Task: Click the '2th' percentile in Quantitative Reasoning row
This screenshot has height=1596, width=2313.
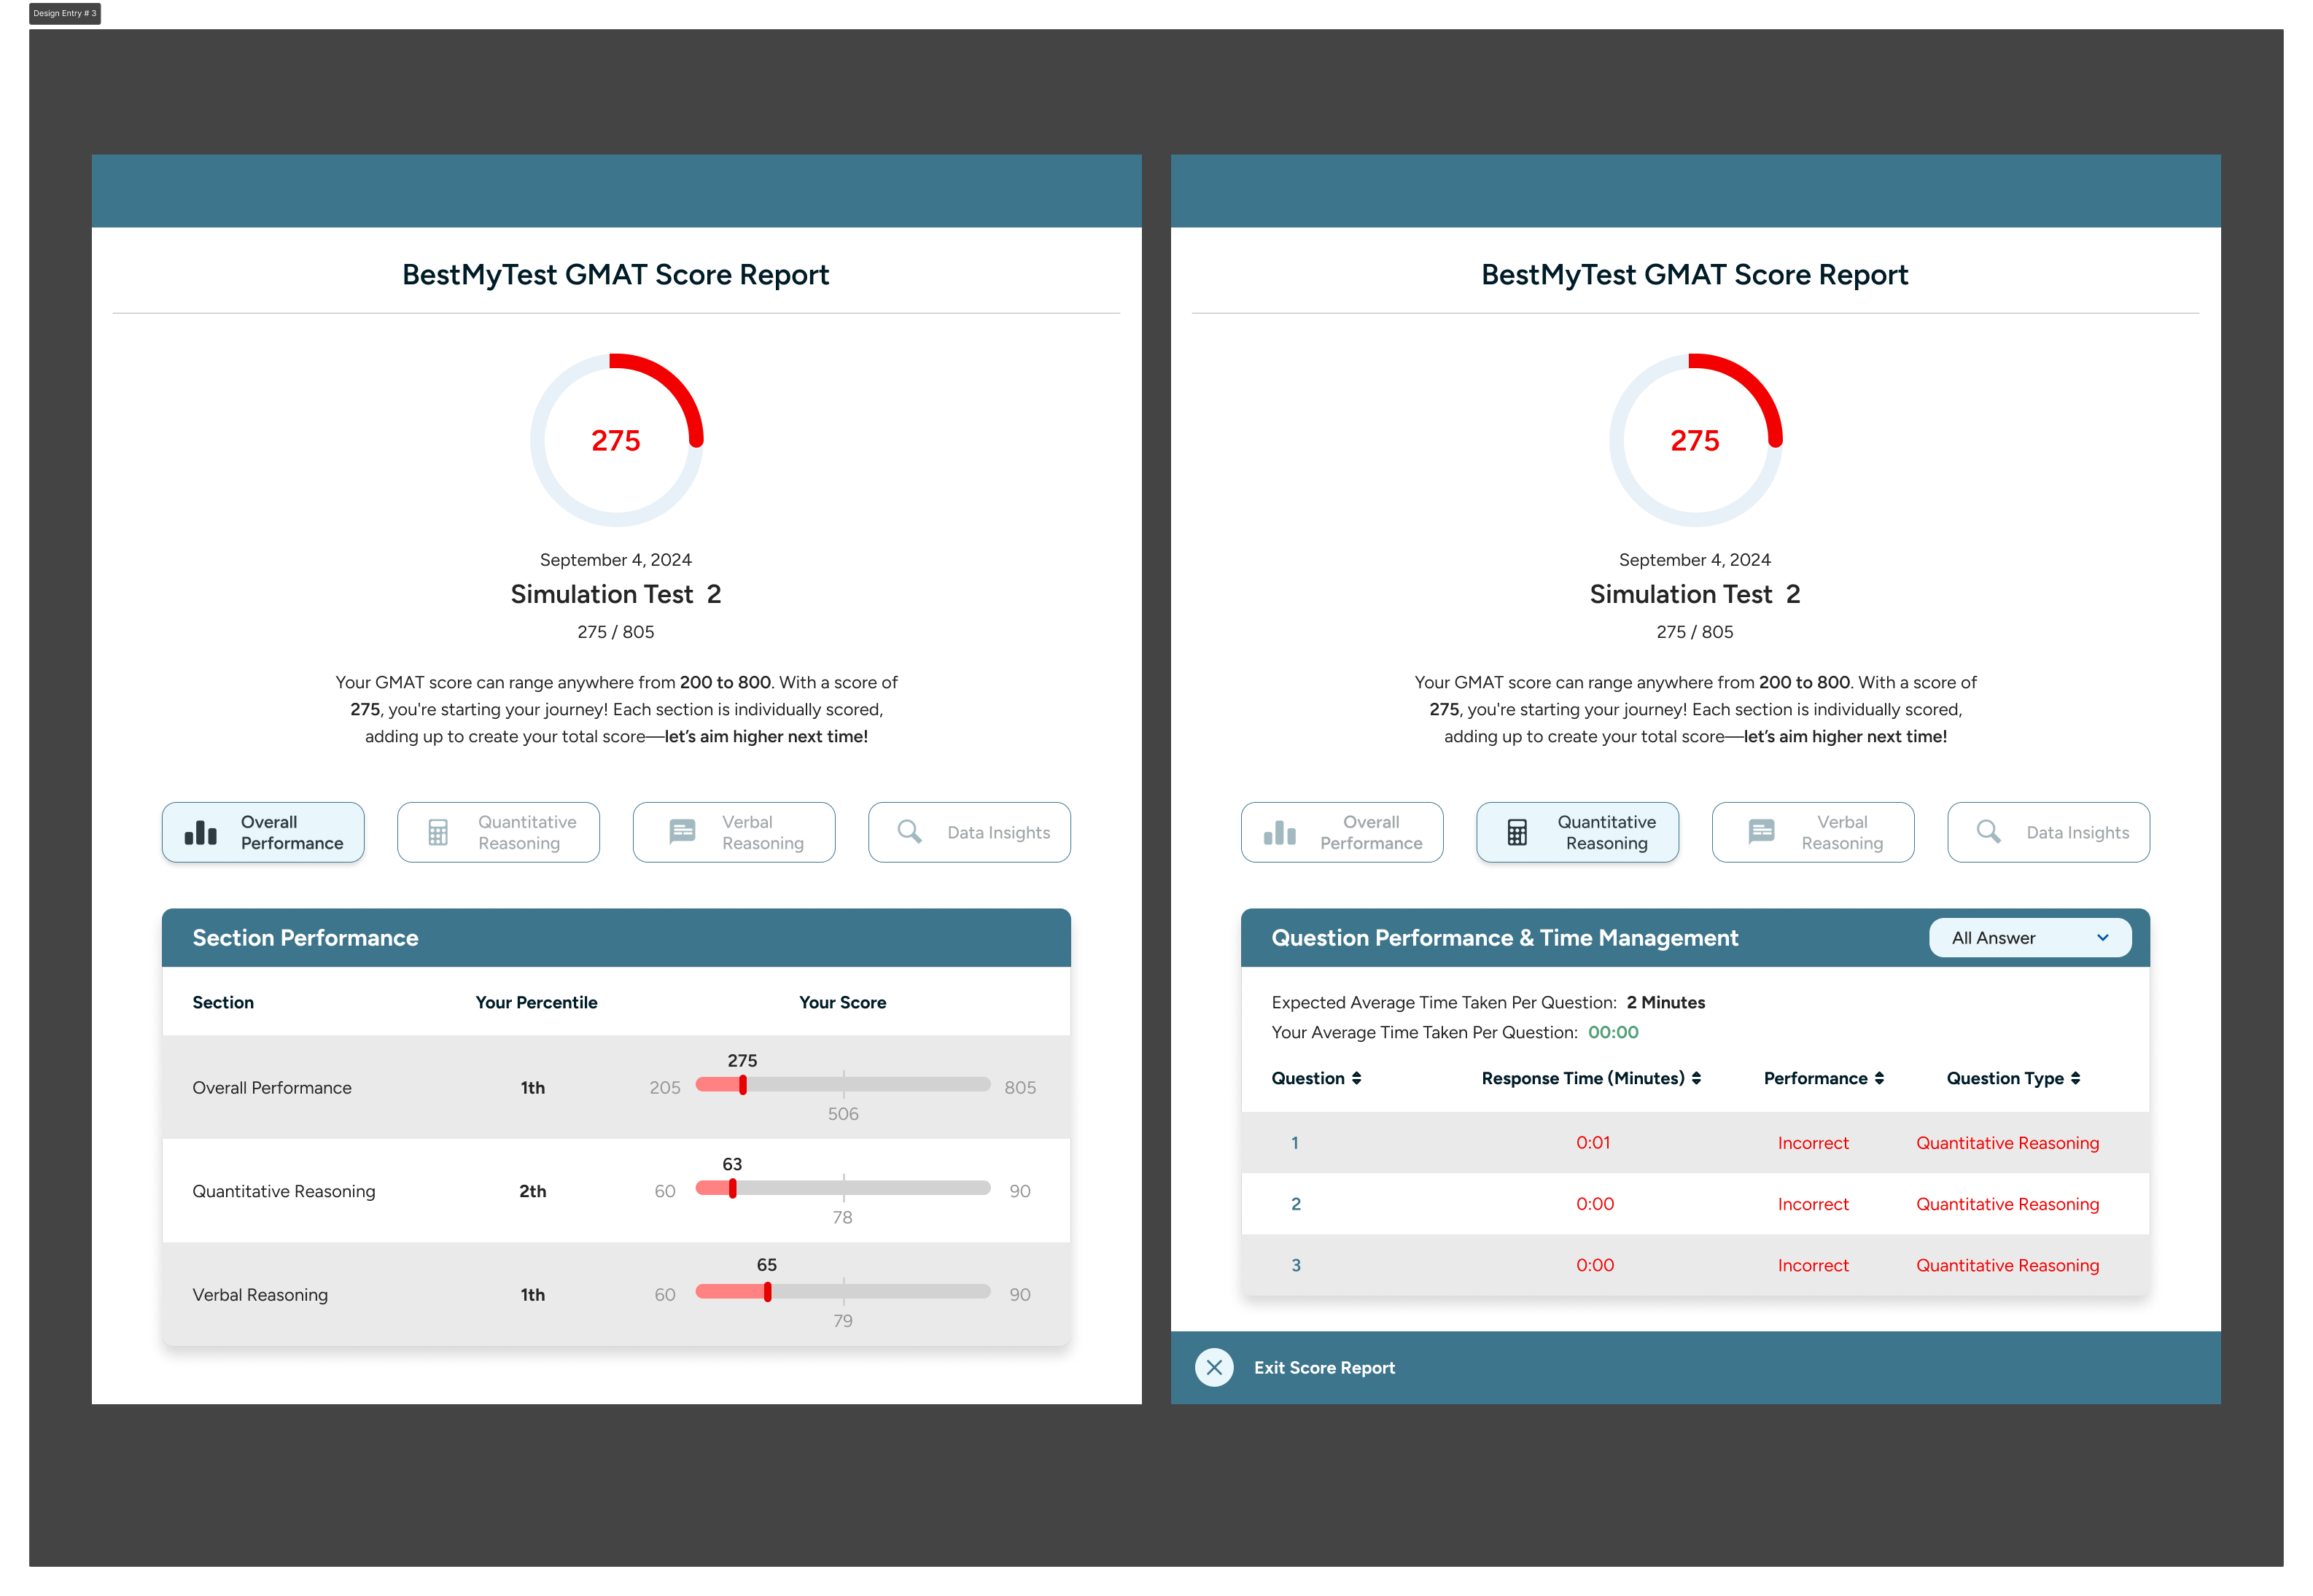Action: pyautogui.click(x=533, y=1191)
